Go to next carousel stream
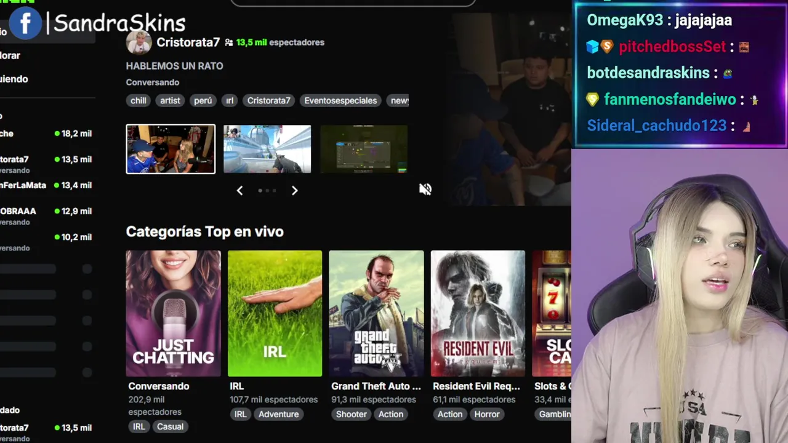Image resolution: width=788 pixels, height=443 pixels. click(x=294, y=191)
